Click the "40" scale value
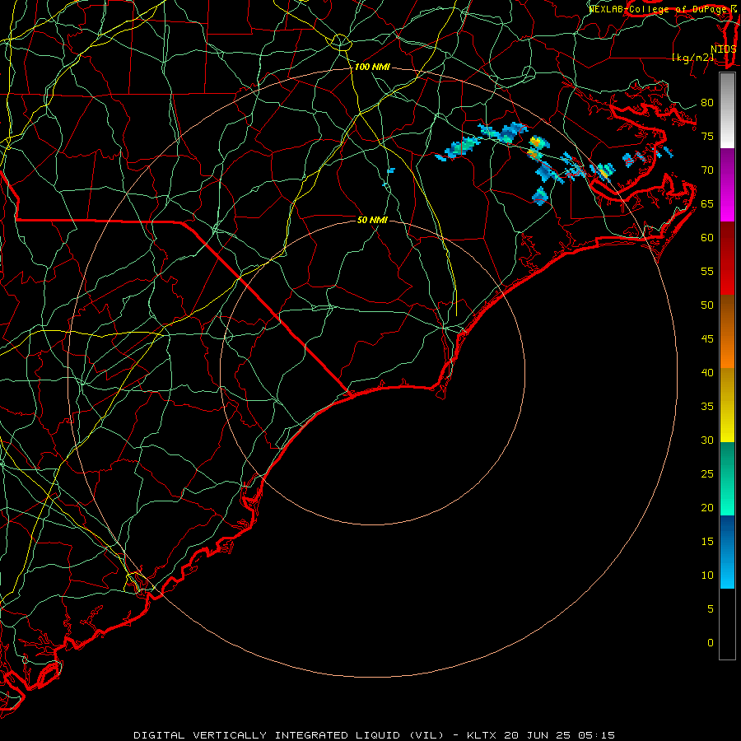The height and width of the screenshot is (741, 741). [707, 373]
